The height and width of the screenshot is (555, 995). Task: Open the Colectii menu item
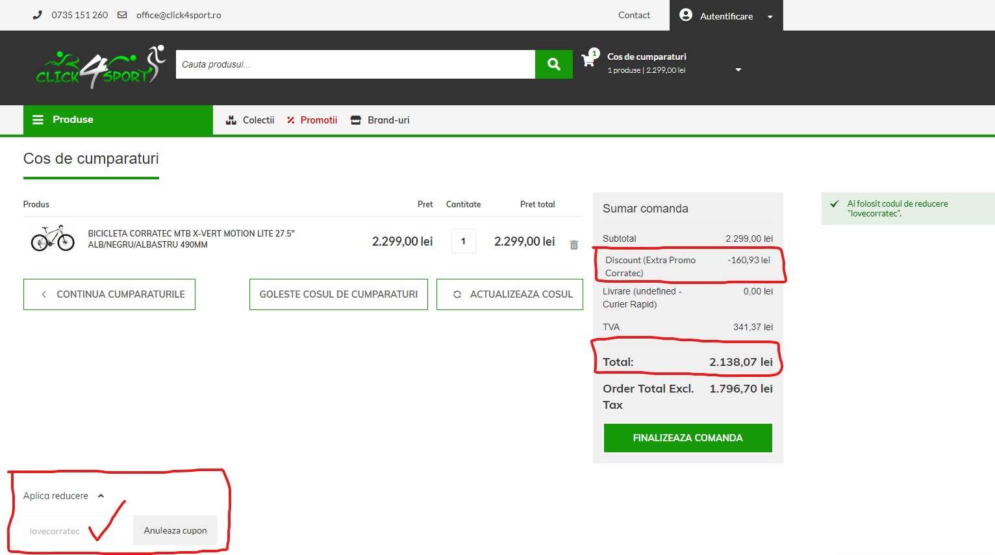coord(258,120)
